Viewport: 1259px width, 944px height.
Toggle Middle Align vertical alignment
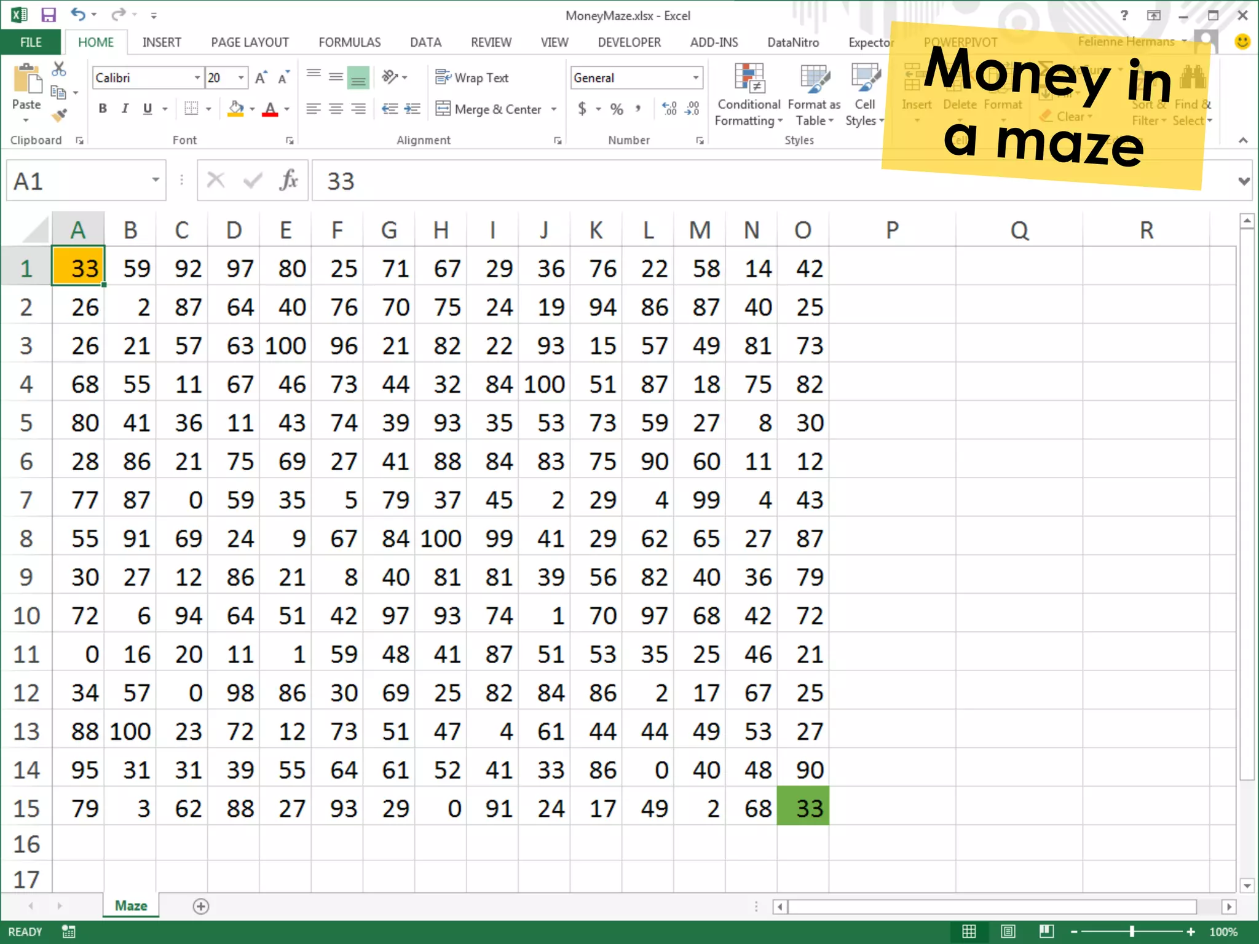pyautogui.click(x=336, y=77)
